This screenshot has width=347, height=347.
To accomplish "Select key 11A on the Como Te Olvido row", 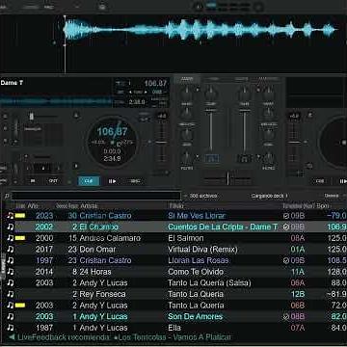I will (x=297, y=272).
